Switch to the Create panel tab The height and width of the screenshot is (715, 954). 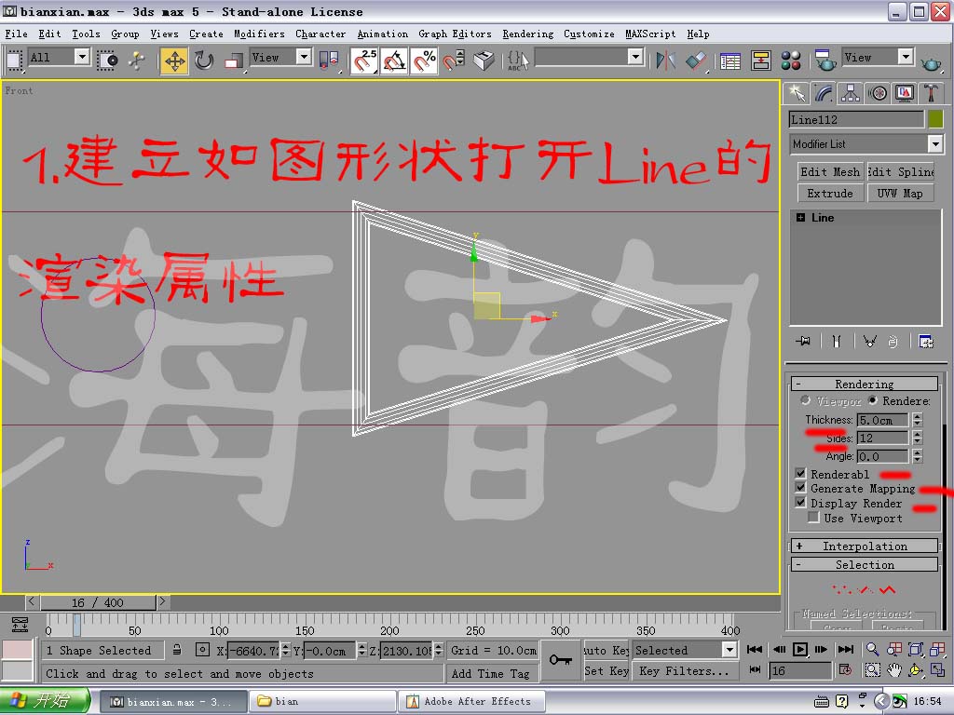pyautogui.click(x=797, y=93)
